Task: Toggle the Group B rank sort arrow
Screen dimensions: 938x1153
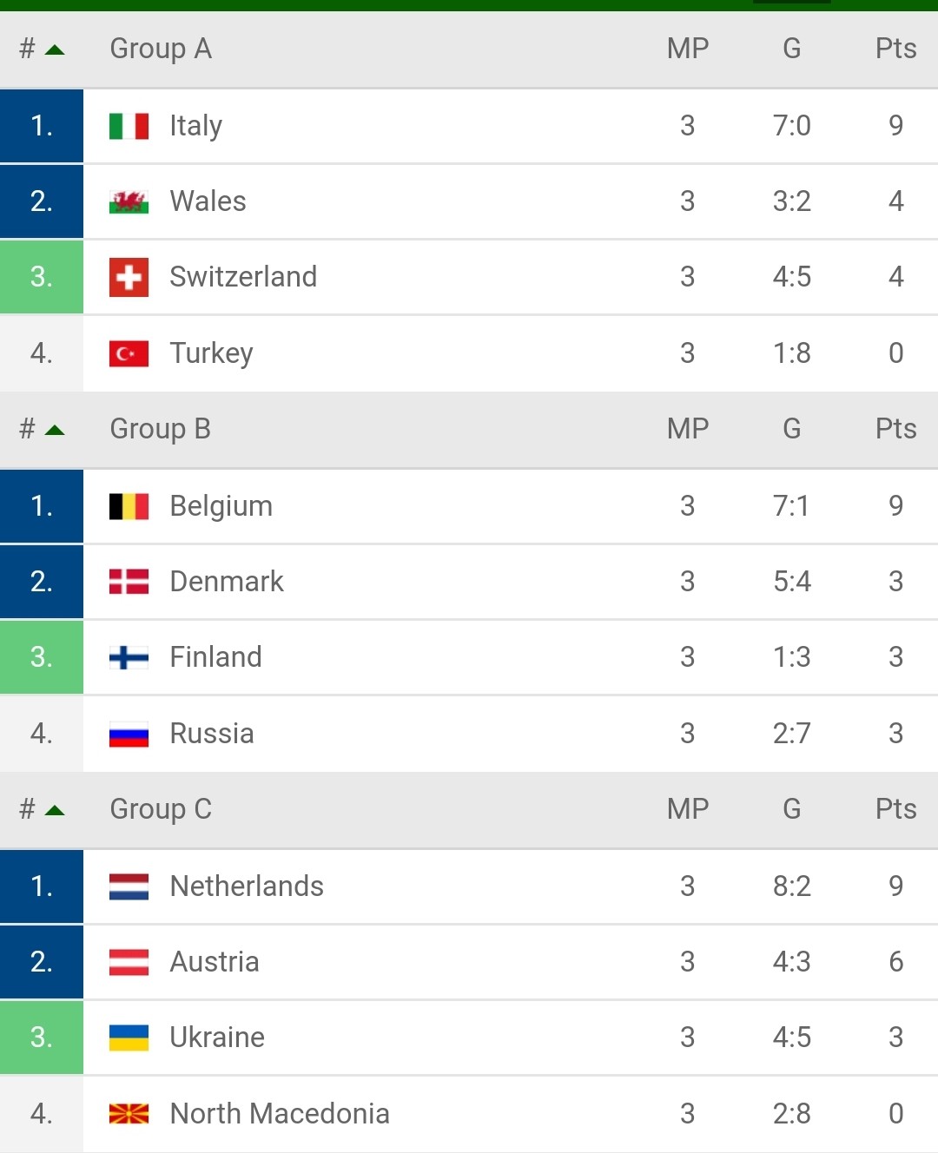Action: coord(55,430)
